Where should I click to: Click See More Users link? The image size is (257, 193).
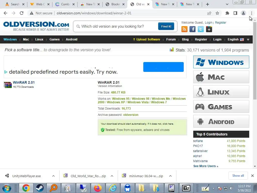point(206,166)
